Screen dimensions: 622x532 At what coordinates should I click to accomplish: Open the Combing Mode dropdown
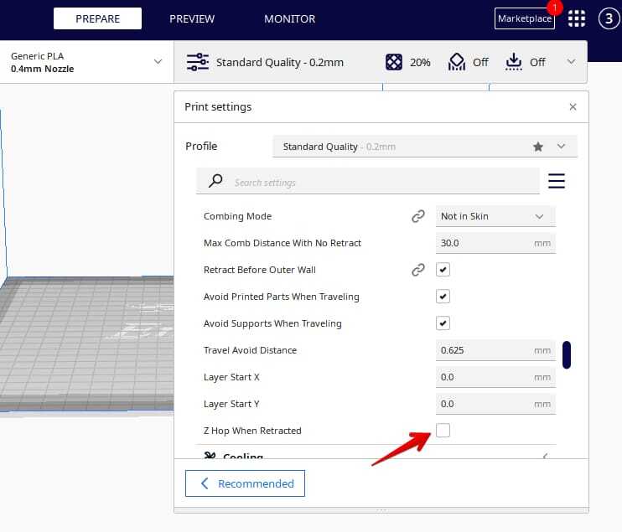[495, 216]
